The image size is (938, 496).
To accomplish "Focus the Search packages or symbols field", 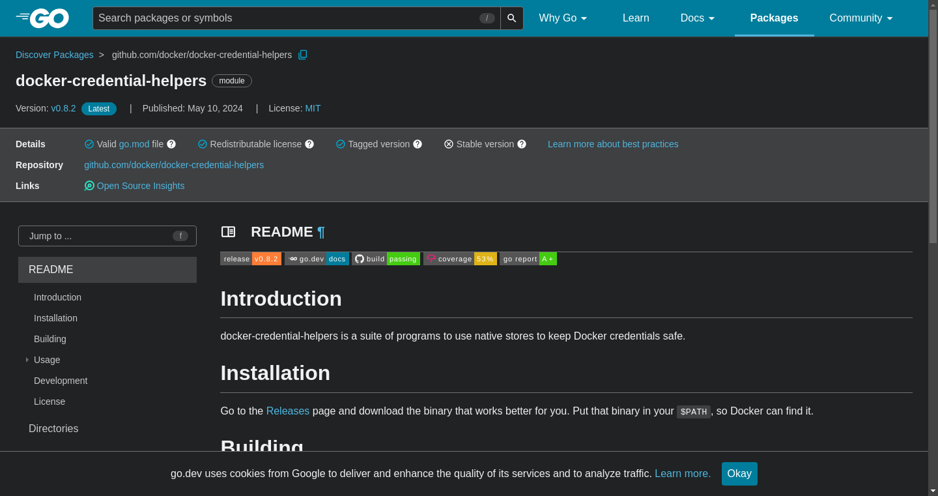I will [296, 18].
